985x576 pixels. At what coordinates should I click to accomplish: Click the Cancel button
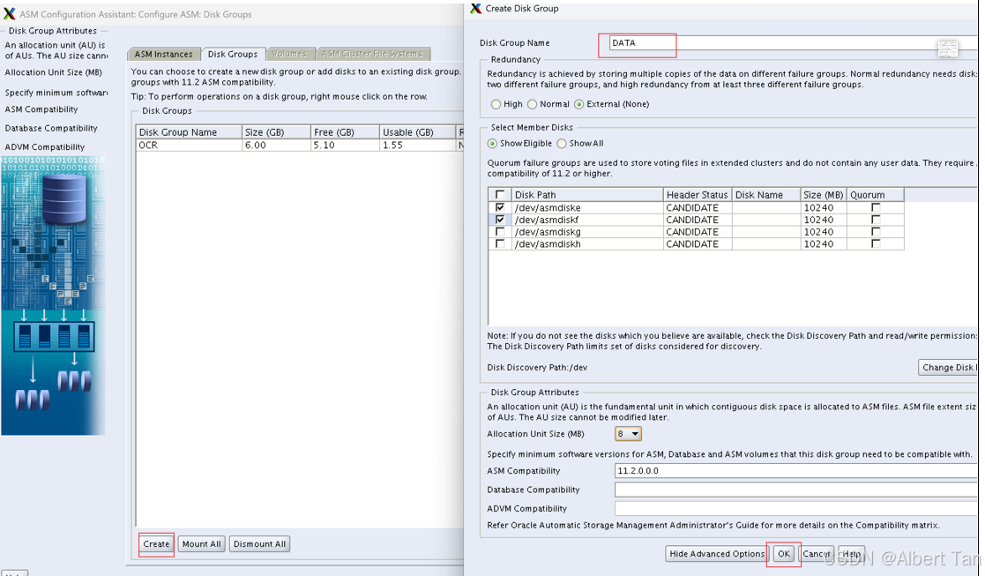pyautogui.click(x=816, y=553)
